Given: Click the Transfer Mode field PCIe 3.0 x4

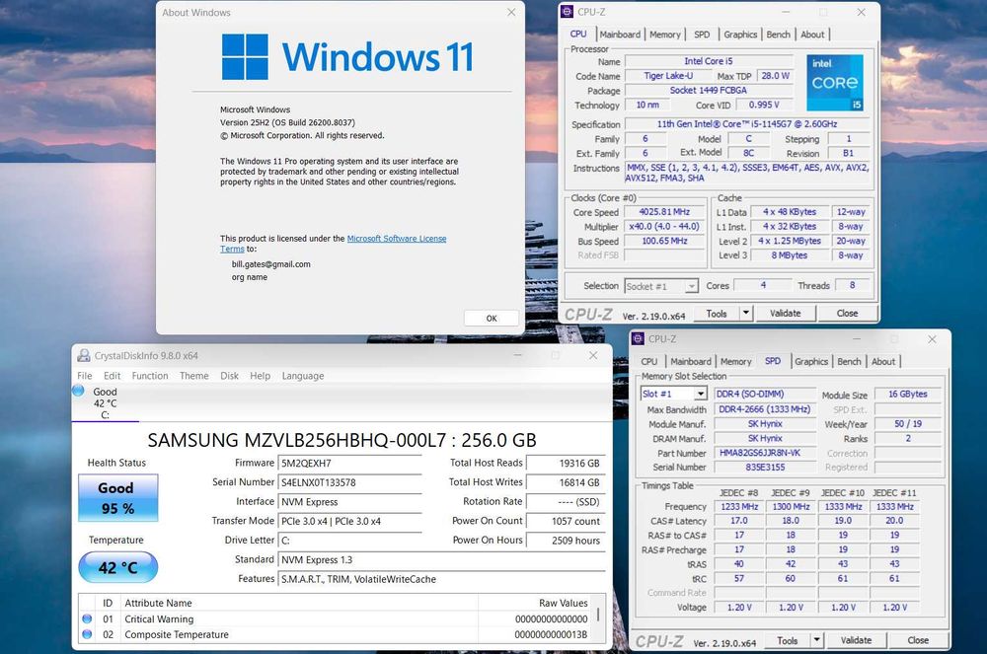Looking at the screenshot, I should [x=349, y=521].
